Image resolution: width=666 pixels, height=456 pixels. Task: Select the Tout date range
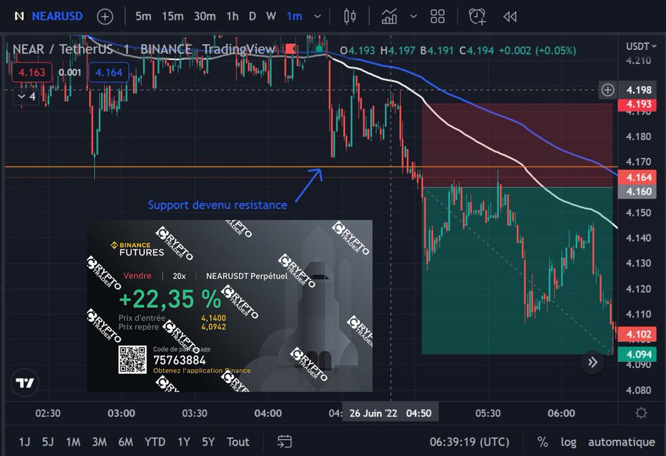[238, 442]
